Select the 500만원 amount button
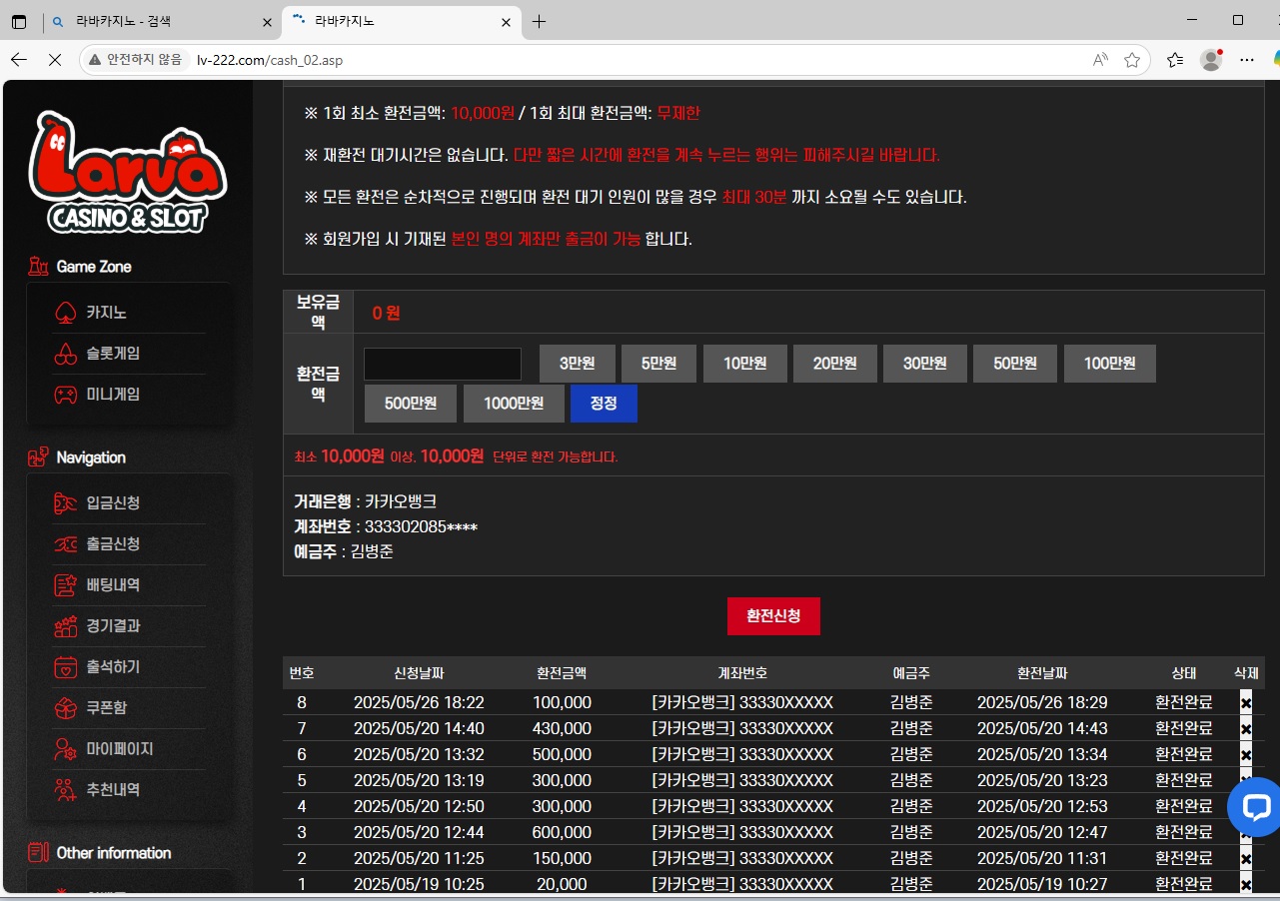Viewport: 1280px width, 901px height. pos(410,404)
